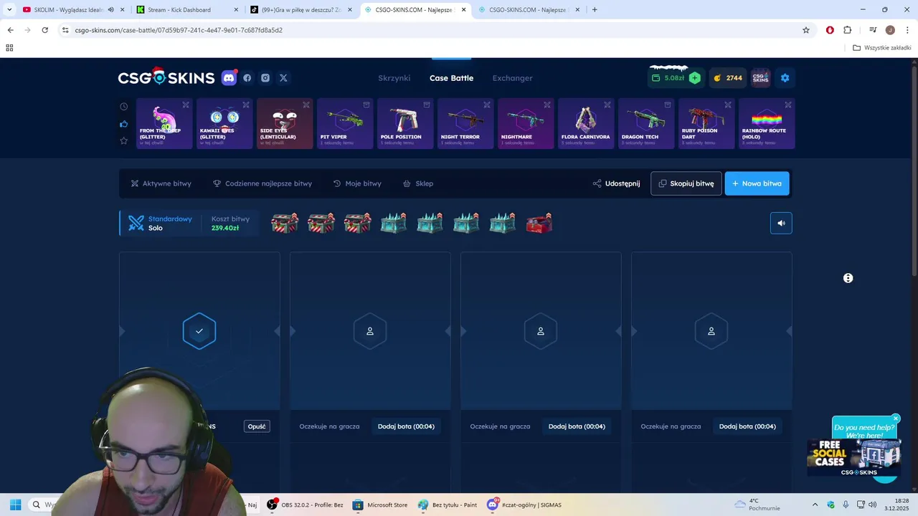918x516 pixels.
Task: Open the browser tab search dropdown
Action: pos(9,10)
